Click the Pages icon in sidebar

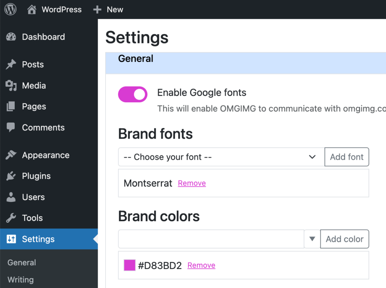[12, 106]
